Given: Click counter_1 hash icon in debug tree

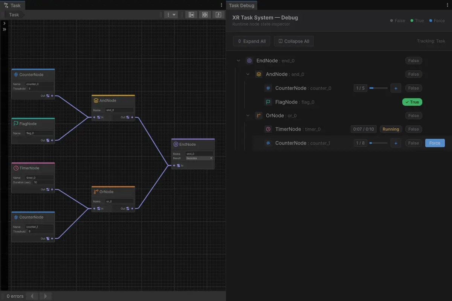Looking at the screenshot, I should 268,143.
